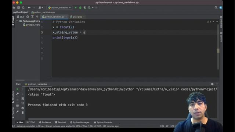Expand all items in project tree
The width and height of the screenshot is (235, 132).
[32, 17]
